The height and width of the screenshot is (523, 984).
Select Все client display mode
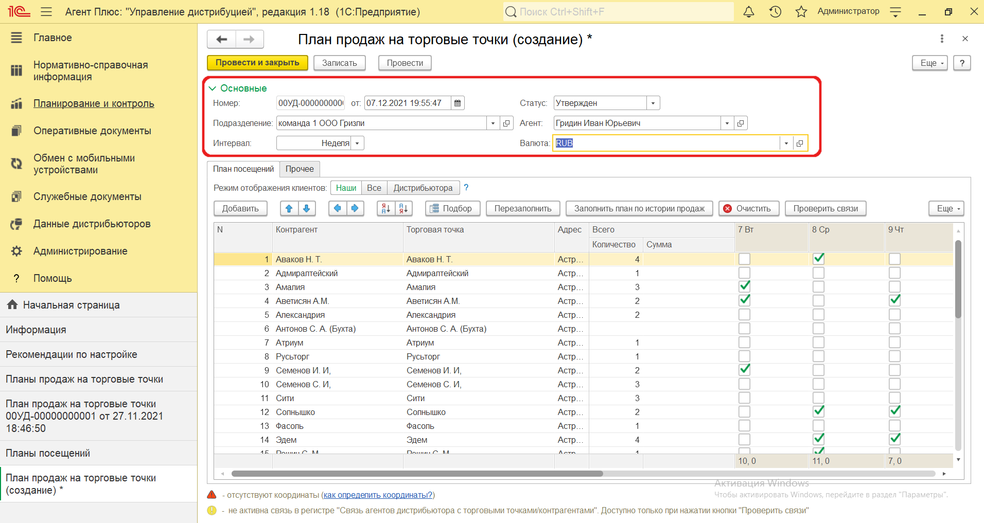click(x=374, y=188)
